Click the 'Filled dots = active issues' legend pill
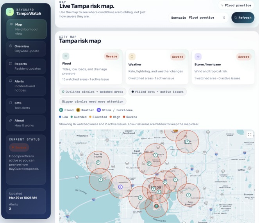Image resolution: width=259 pixels, height=223 pixels. click(157, 92)
